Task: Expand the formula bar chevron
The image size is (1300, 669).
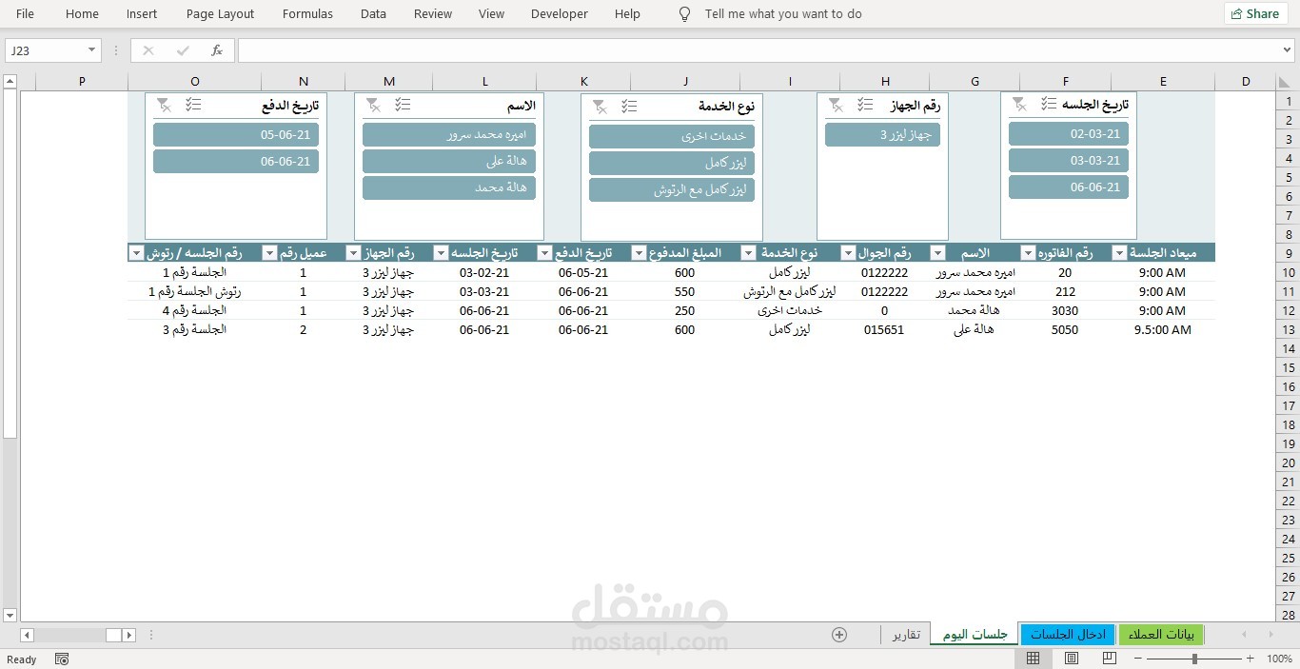Action: [1287, 50]
